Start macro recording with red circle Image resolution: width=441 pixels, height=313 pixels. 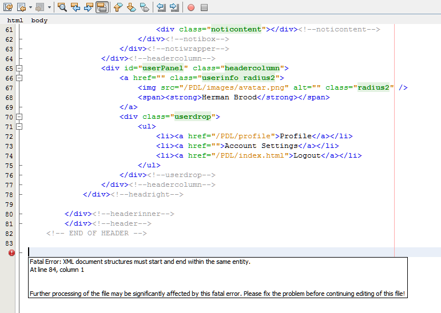tap(191, 7)
